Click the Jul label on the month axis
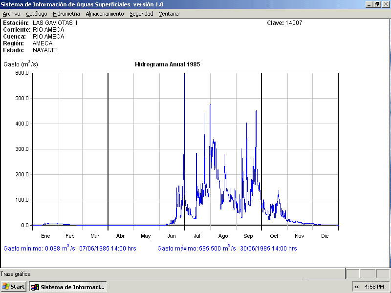 point(197,236)
